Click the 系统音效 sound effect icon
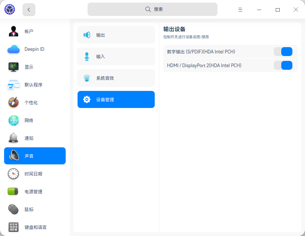Screen dimensions: 305x236 click(x=87, y=78)
